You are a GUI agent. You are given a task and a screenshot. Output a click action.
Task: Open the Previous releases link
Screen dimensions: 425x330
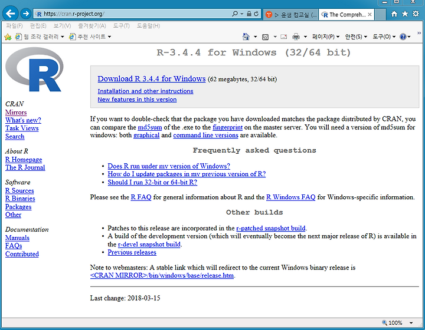coord(132,252)
